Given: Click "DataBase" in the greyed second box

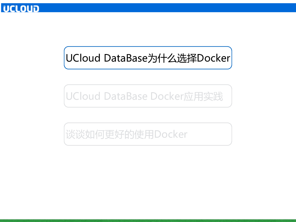Looking at the screenshot, I should [x=125, y=96].
